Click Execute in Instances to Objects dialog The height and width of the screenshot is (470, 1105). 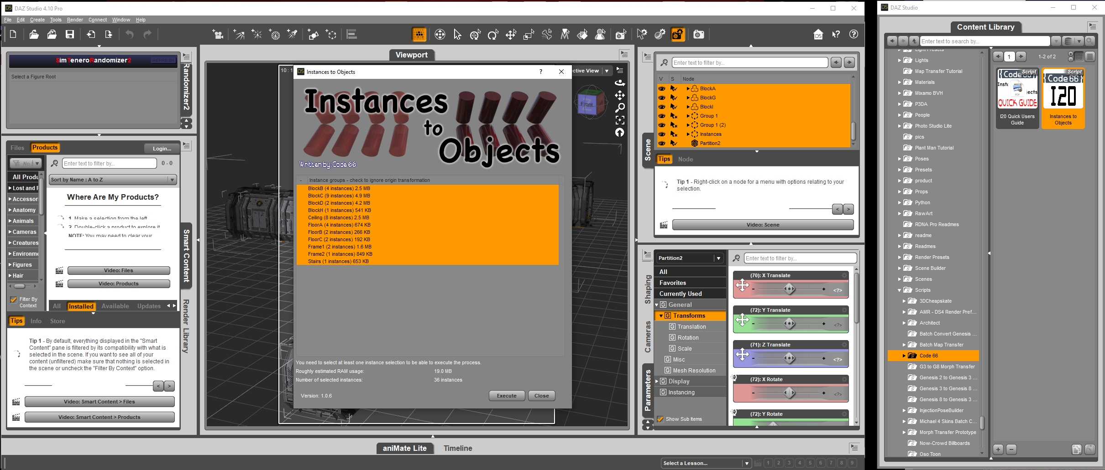(x=507, y=396)
